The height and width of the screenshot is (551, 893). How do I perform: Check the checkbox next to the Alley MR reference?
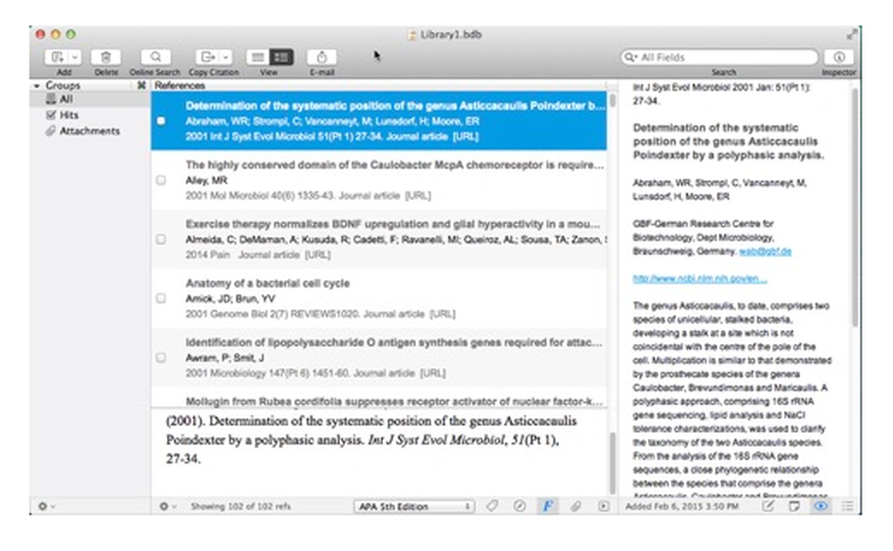point(162,179)
